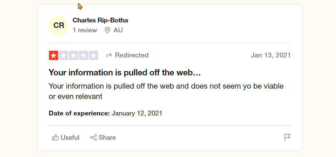Click the Redirected label
Image resolution: width=336 pixels, height=157 pixels.
(132, 55)
